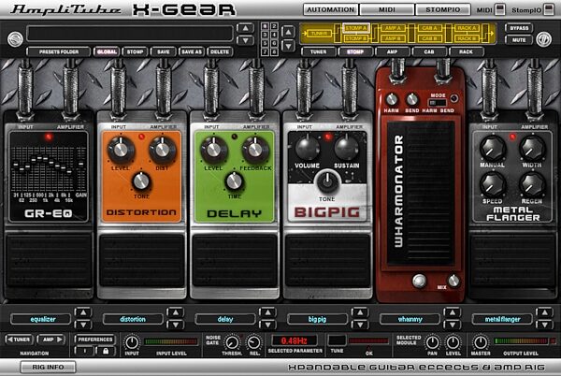This screenshot has width=561, height=376.
Task: Click the preset name display field
Action: 130,34
